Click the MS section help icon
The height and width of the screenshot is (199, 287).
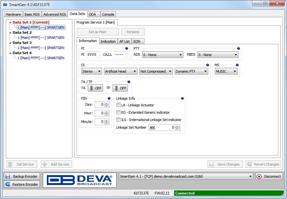pyautogui.click(x=237, y=65)
